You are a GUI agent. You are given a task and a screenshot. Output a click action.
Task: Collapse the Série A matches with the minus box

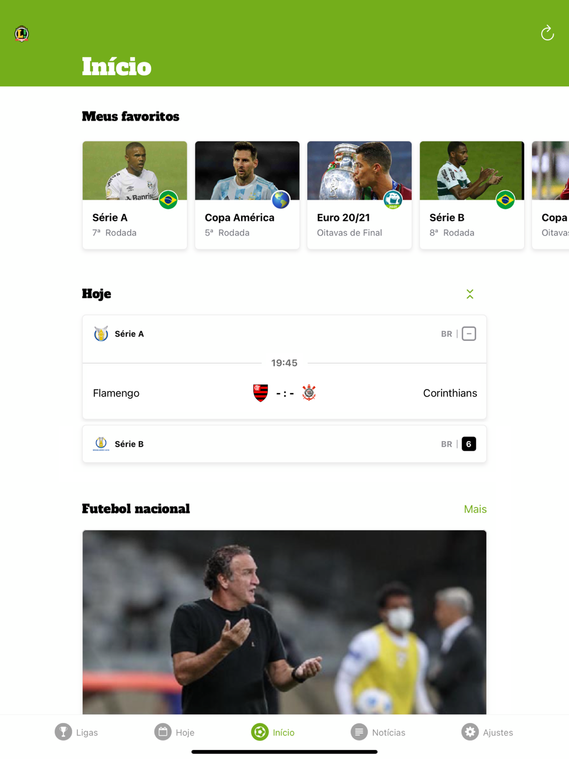(469, 334)
